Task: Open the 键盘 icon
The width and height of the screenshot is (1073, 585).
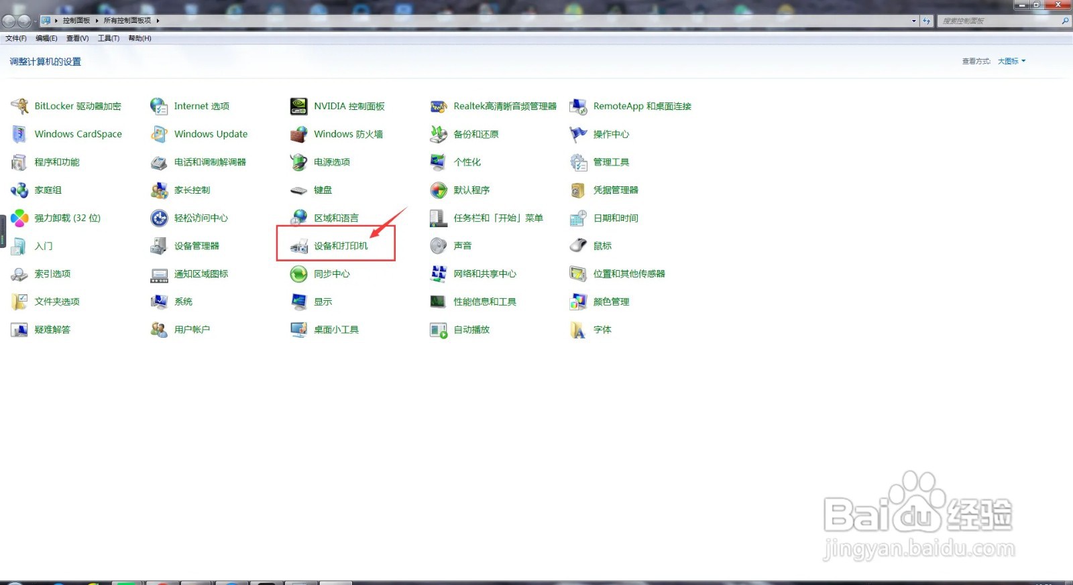Action: pyautogui.click(x=298, y=190)
